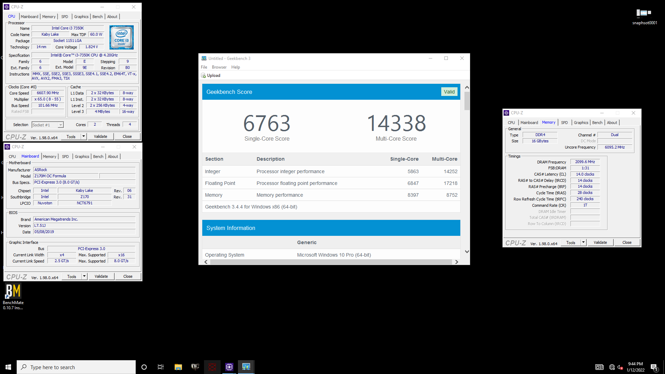Click Geekbench title bar icon
Screen dimensions: 665x374
[x=204, y=59]
